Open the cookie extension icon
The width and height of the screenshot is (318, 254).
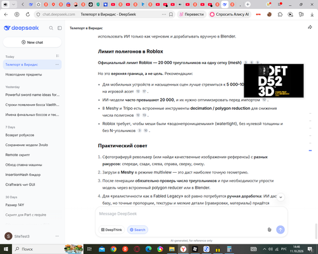pos(269,15)
